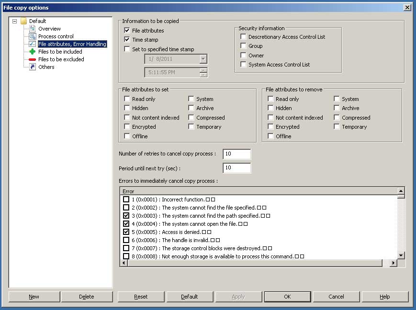The height and width of the screenshot is (310, 416).
Task: Click the green plus Files to be included icon
Action: pyautogui.click(x=33, y=52)
